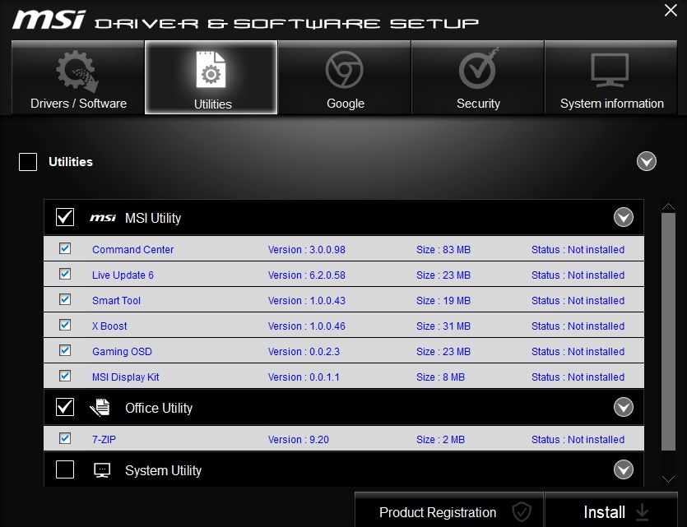687x527 pixels.
Task: Click the Command Center name
Action: (132, 249)
